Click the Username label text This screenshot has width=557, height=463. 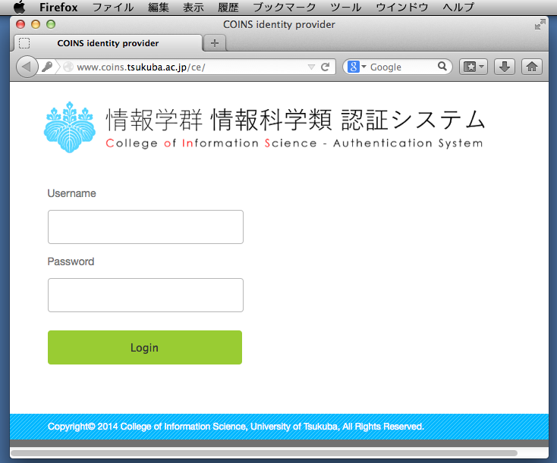point(72,193)
